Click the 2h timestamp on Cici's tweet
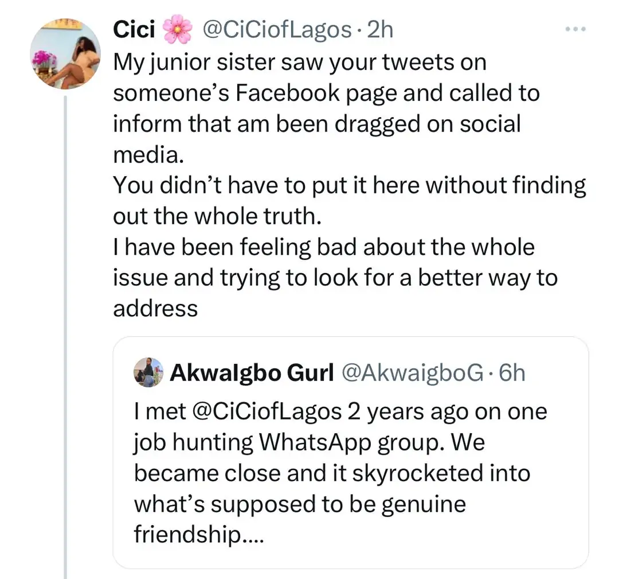This screenshot has width=619, height=579. 380,30
